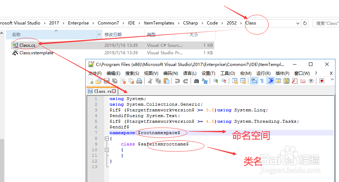Click the Save All toolbar icon
339x182 pixels.
115,81
